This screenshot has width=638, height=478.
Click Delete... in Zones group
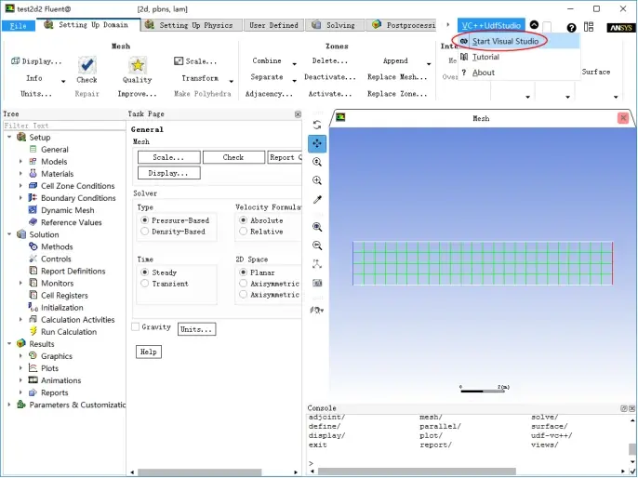pyautogui.click(x=330, y=61)
